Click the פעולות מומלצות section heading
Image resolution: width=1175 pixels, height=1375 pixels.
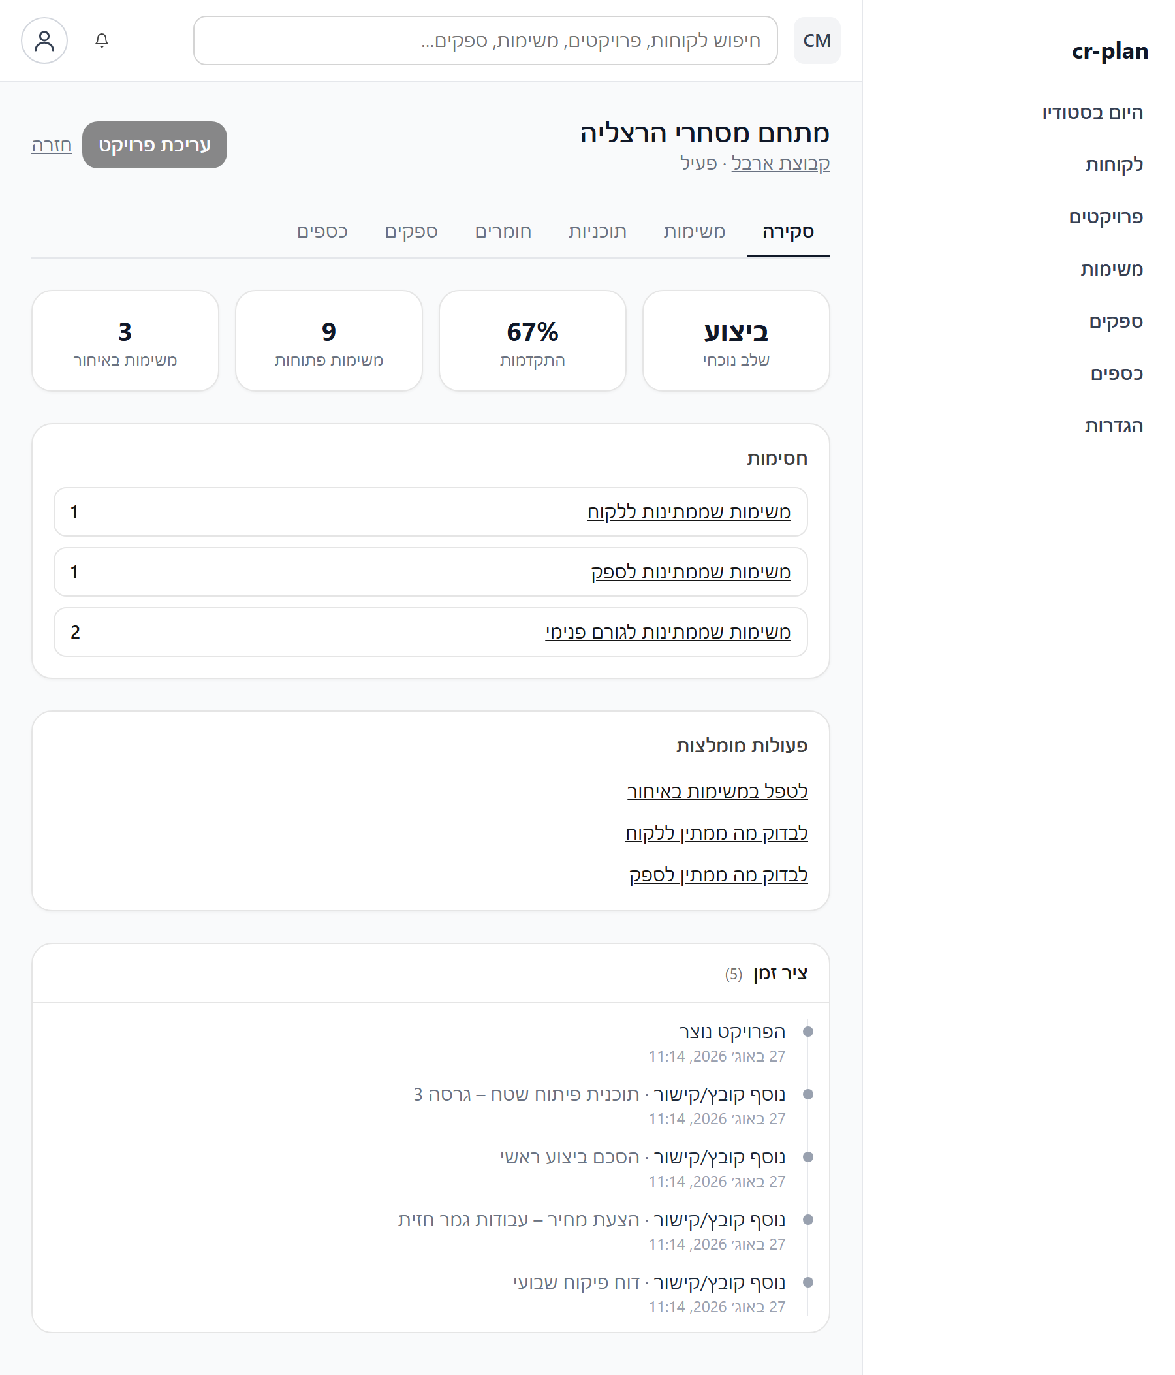coord(742,746)
